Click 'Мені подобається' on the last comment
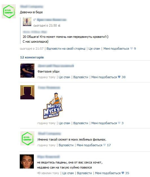The image size is (150, 177). point(108,173)
